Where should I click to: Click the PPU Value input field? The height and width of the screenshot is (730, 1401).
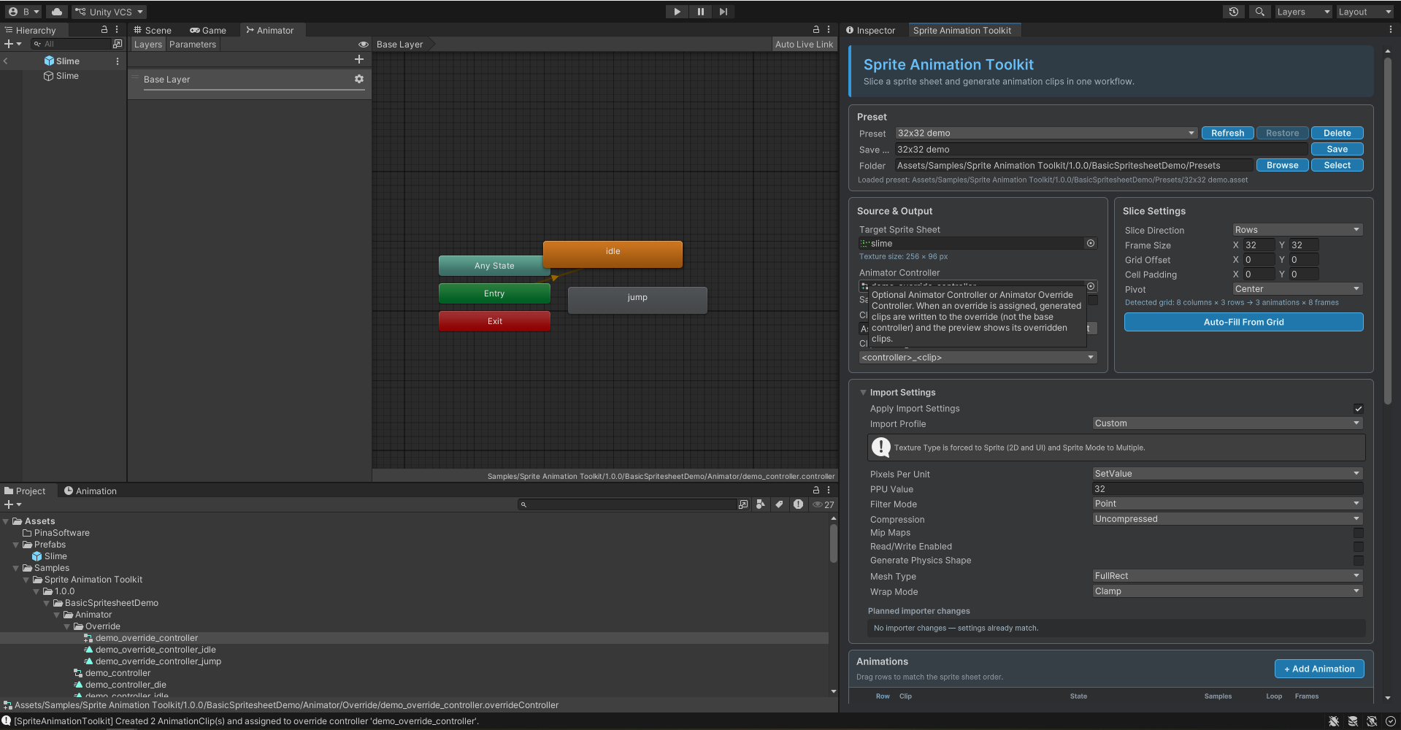(x=1227, y=489)
